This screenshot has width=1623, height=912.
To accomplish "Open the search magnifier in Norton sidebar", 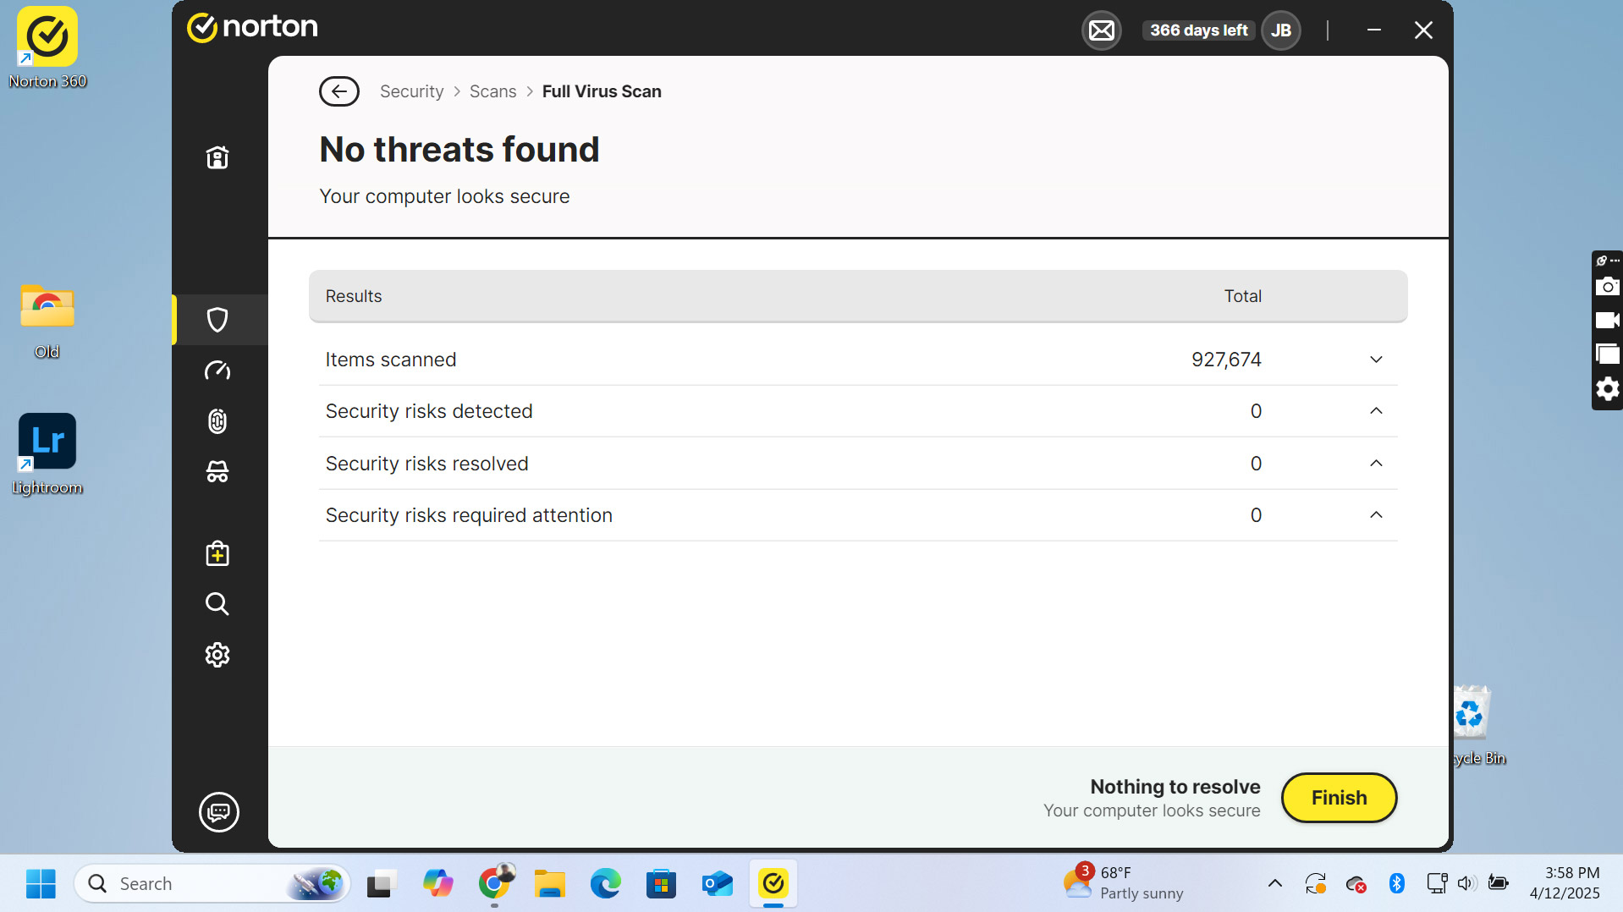I will click(217, 604).
